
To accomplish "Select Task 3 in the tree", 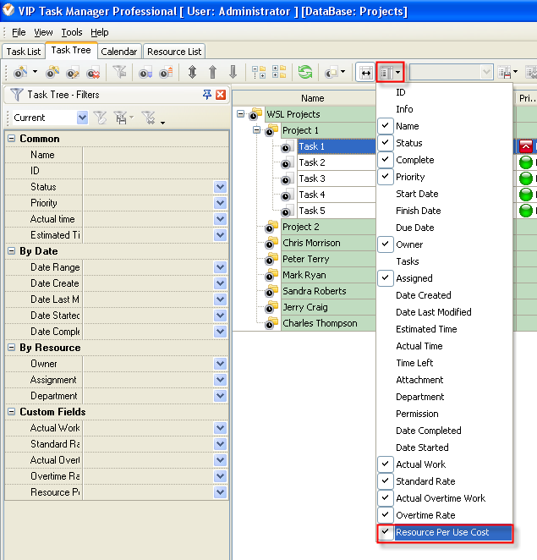I will tap(312, 178).
